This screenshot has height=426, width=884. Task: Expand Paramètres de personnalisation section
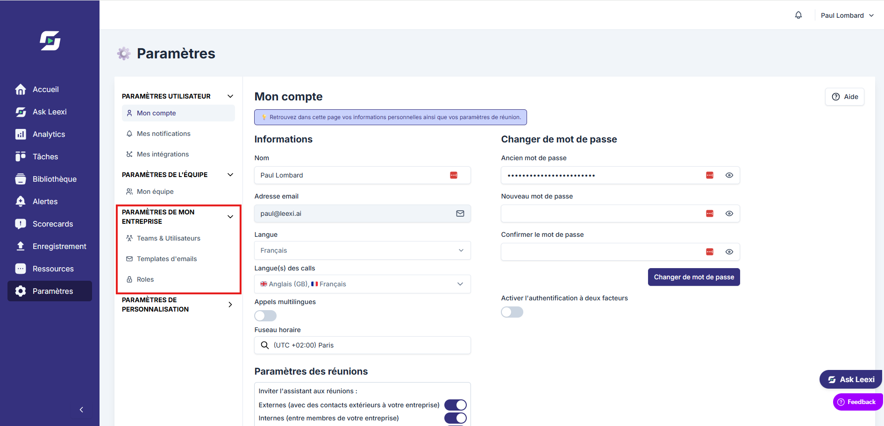tap(230, 305)
